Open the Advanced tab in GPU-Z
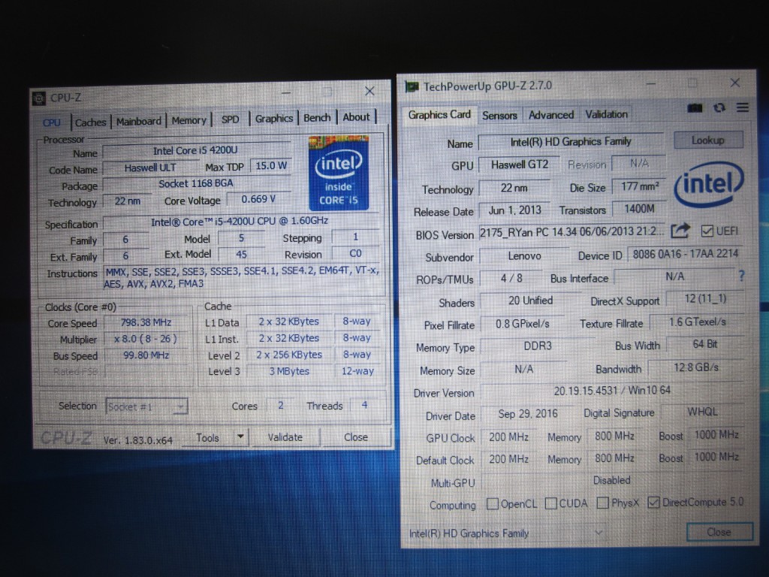This screenshot has width=769, height=577. (551, 115)
